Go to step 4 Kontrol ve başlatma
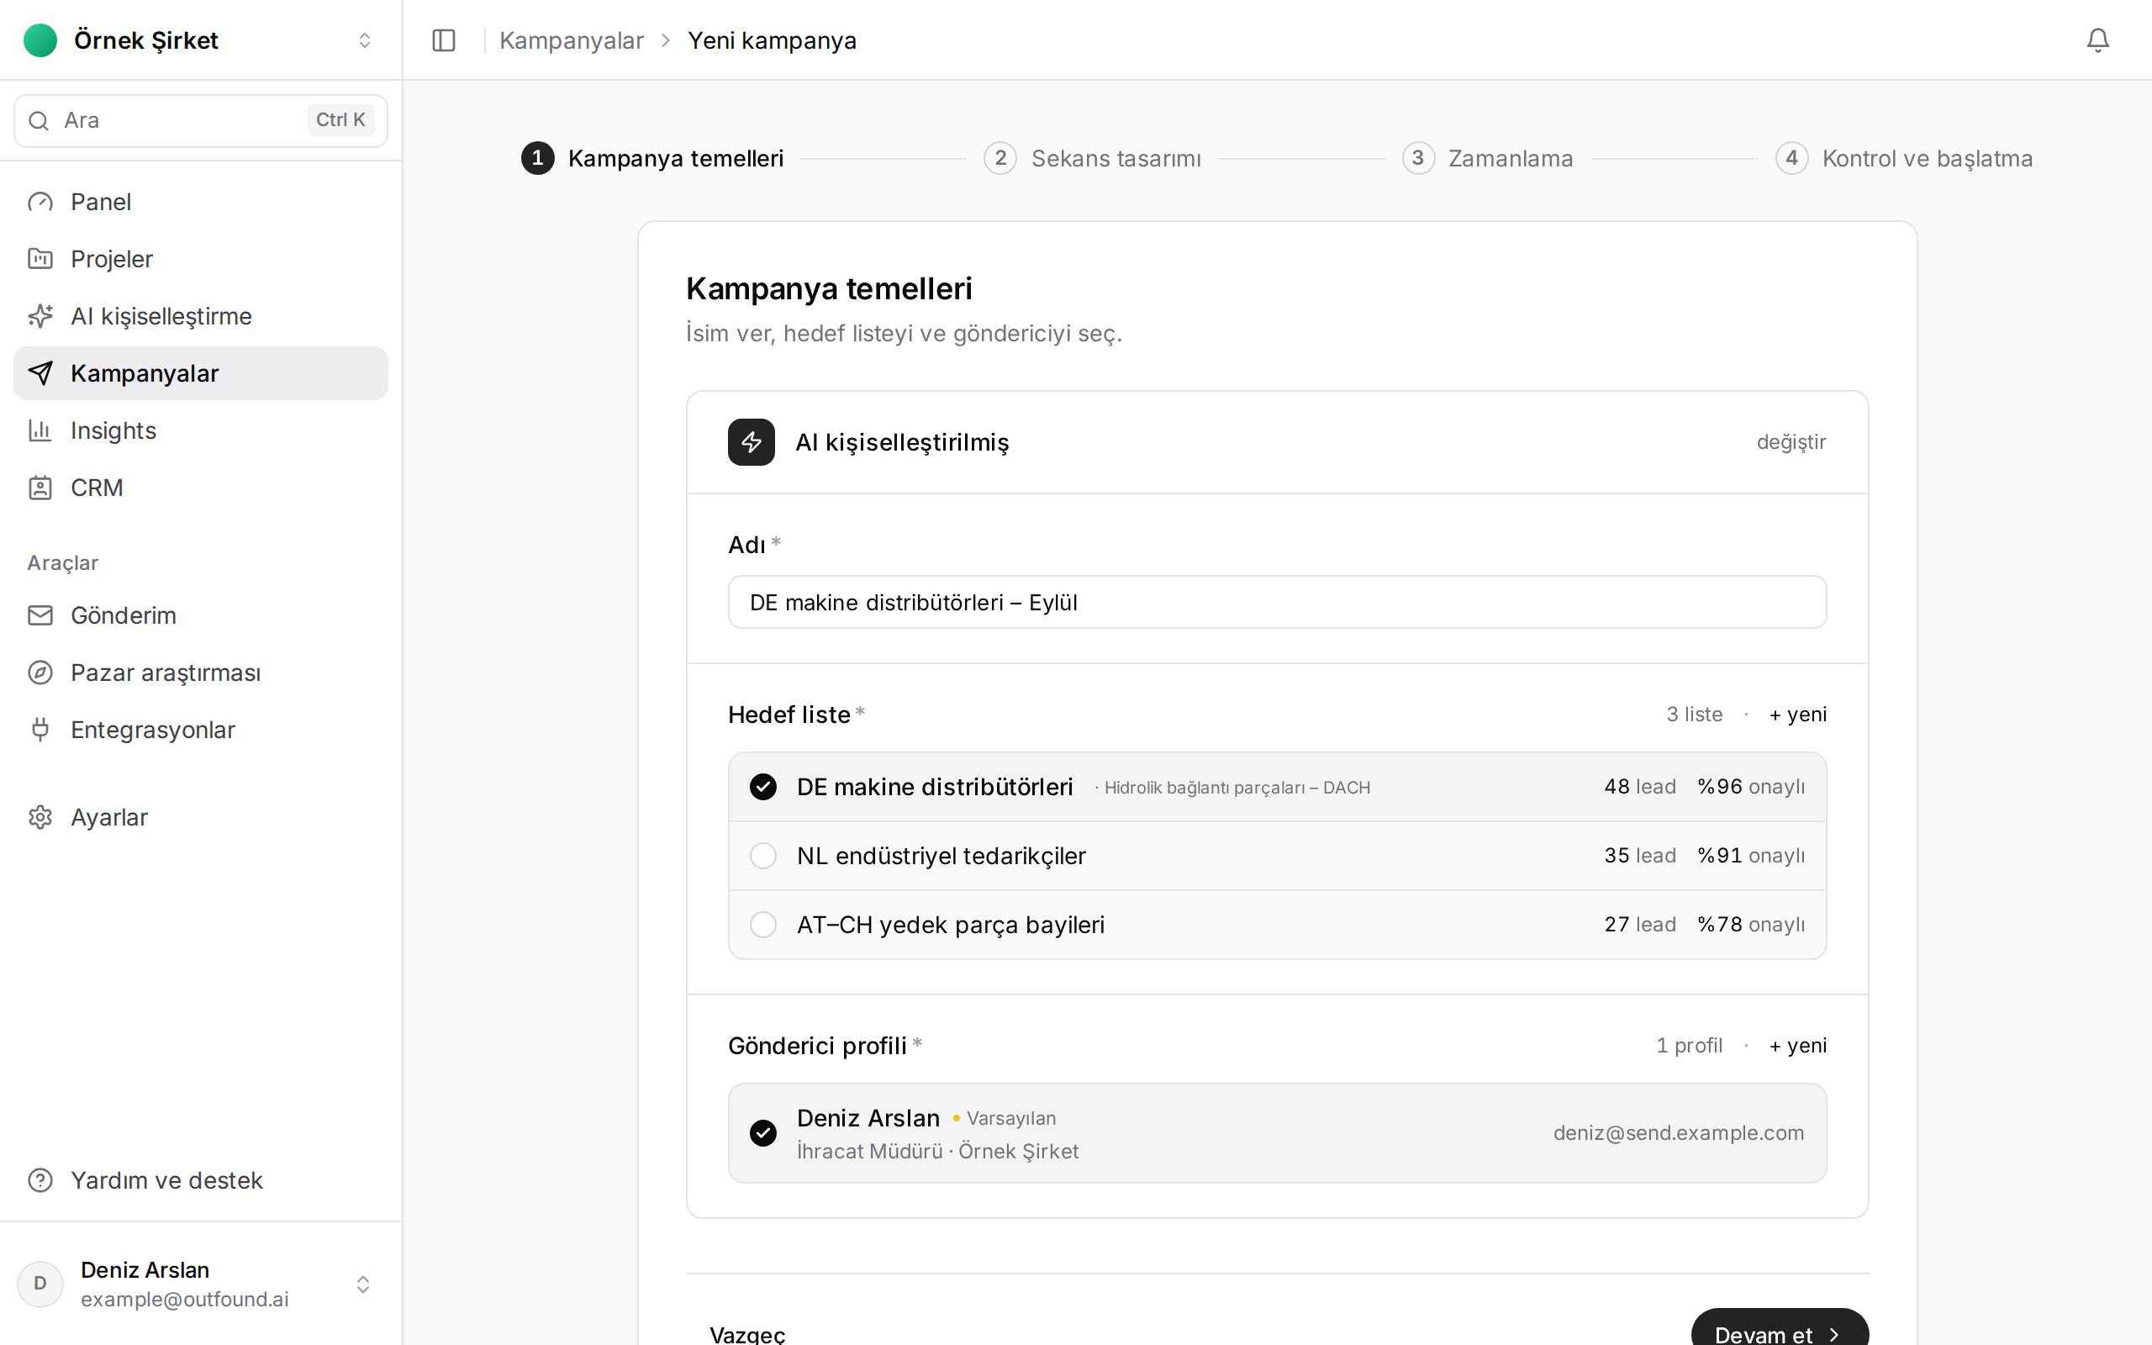Screen dimensions: 2152x1345 pos(1905,158)
